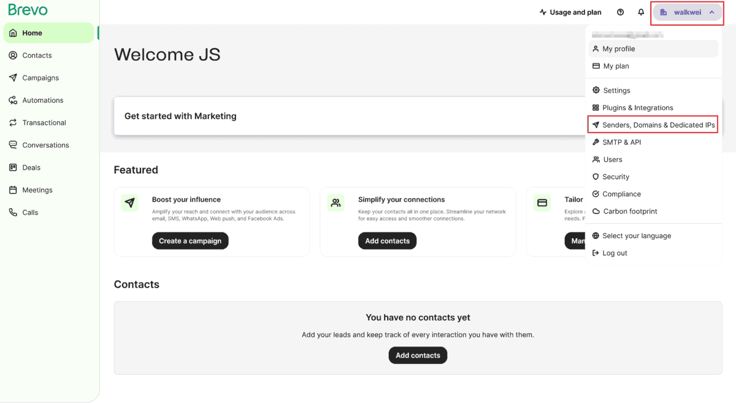Go to Campaigns in the sidebar
This screenshot has height=403, width=736.
tap(40, 78)
